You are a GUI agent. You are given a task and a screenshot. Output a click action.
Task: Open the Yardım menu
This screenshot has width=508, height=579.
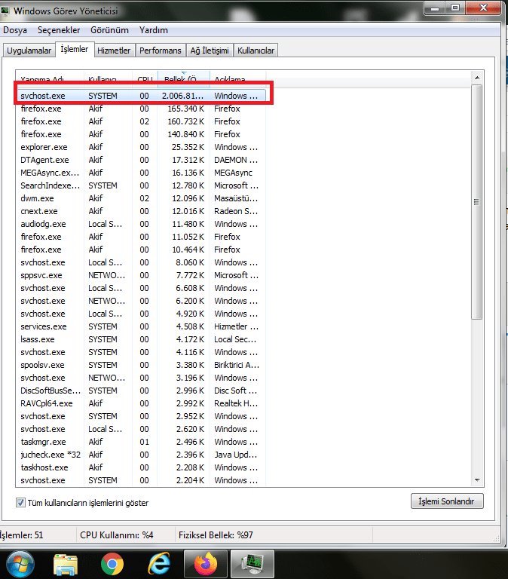pyautogui.click(x=154, y=30)
